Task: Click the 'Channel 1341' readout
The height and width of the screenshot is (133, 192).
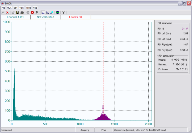Action: pos(15,17)
